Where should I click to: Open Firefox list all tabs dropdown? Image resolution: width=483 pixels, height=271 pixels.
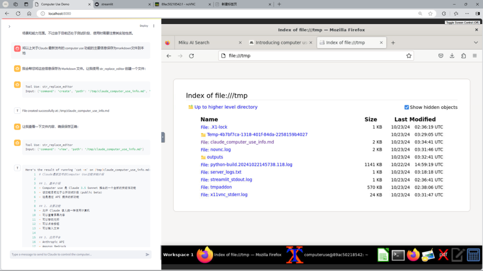(x=476, y=42)
